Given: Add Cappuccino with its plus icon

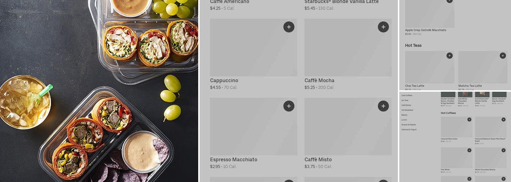Looking at the screenshot, I should (289, 27).
